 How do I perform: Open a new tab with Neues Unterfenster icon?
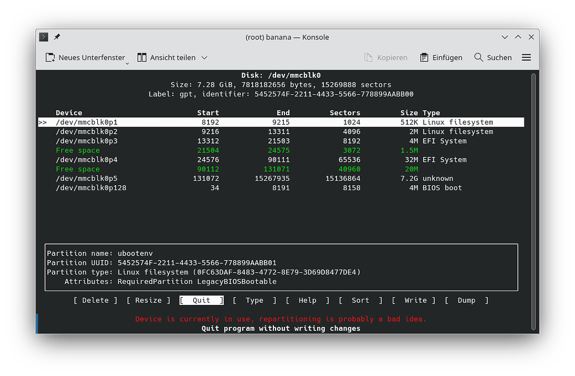pyautogui.click(x=49, y=57)
